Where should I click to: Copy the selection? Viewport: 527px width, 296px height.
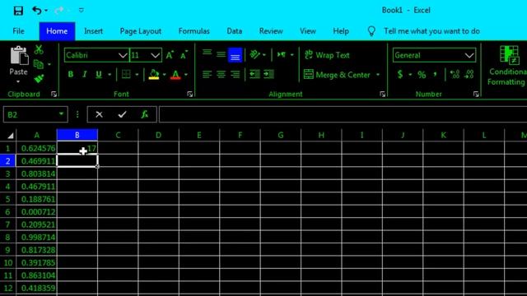[x=39, y=64]
